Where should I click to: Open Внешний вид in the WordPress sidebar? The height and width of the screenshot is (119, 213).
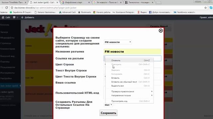(x=7, y=56)
